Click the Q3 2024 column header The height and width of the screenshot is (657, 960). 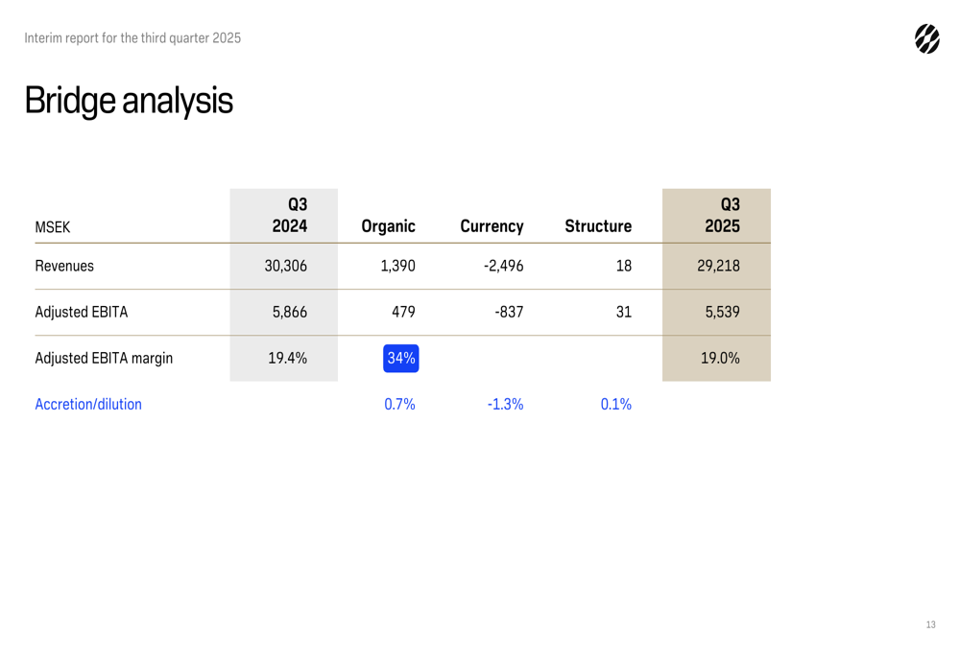(x=288, y=216)
